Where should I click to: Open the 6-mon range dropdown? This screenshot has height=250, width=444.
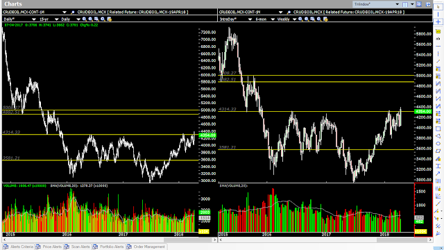pyautogui.click(x=273, y=19)
